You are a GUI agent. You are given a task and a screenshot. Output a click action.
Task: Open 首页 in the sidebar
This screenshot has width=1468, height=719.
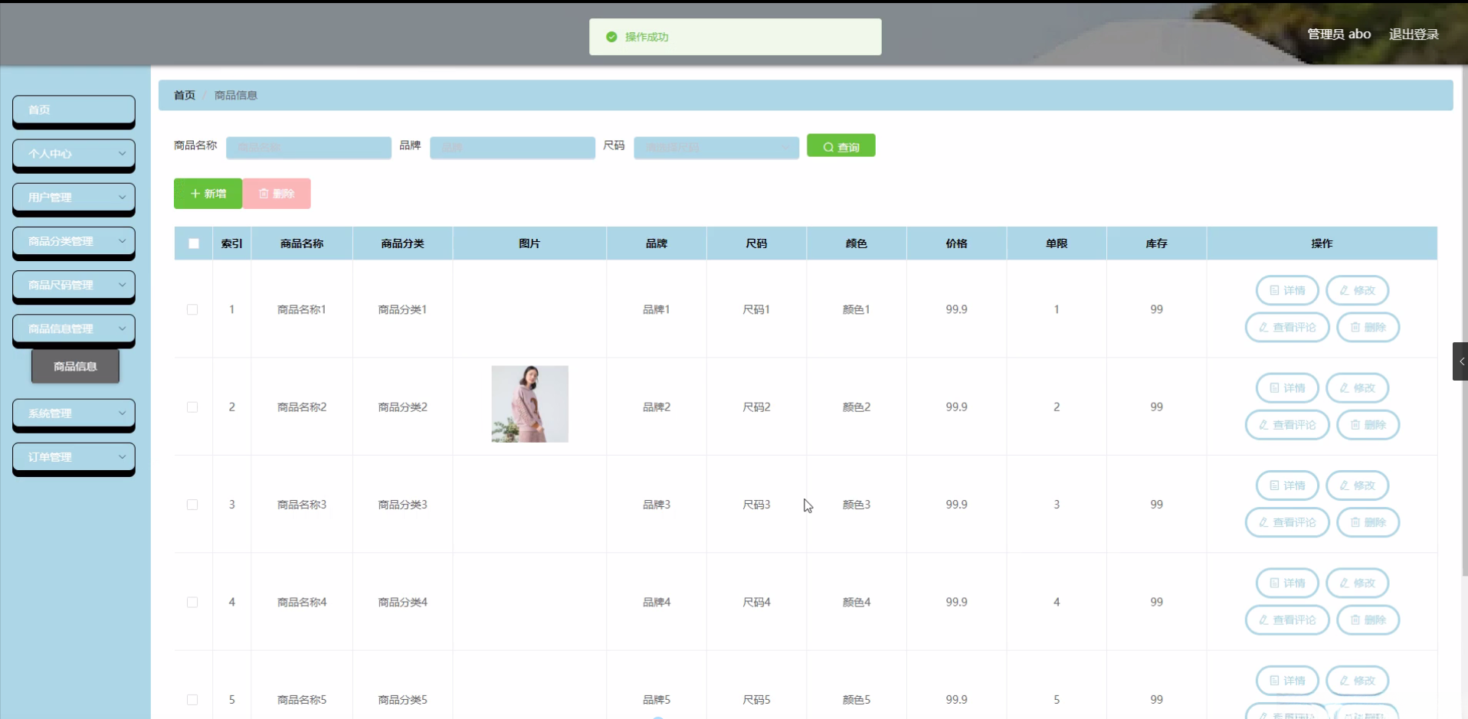(74, 110)
